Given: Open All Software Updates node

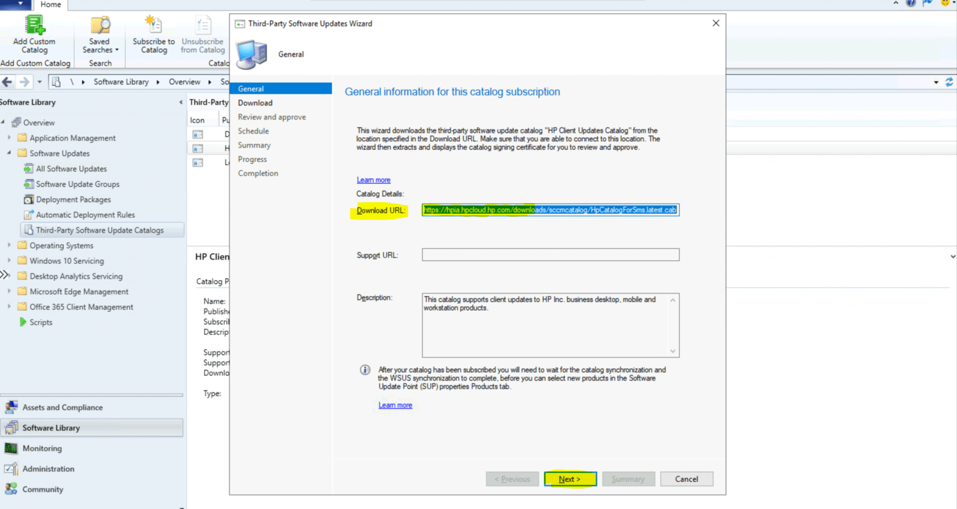Looking at the screenshot, I should [x=71, y=169].
